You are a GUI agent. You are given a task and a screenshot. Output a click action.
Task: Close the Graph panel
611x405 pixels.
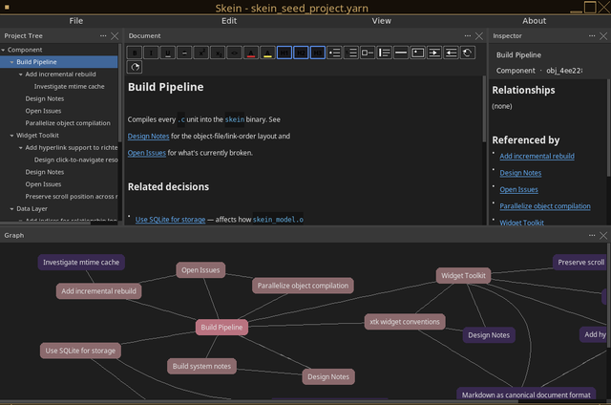[603, 235]
